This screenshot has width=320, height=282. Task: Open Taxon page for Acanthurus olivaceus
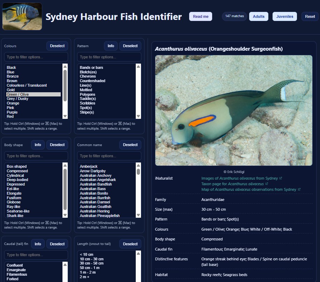pos(235,184)
